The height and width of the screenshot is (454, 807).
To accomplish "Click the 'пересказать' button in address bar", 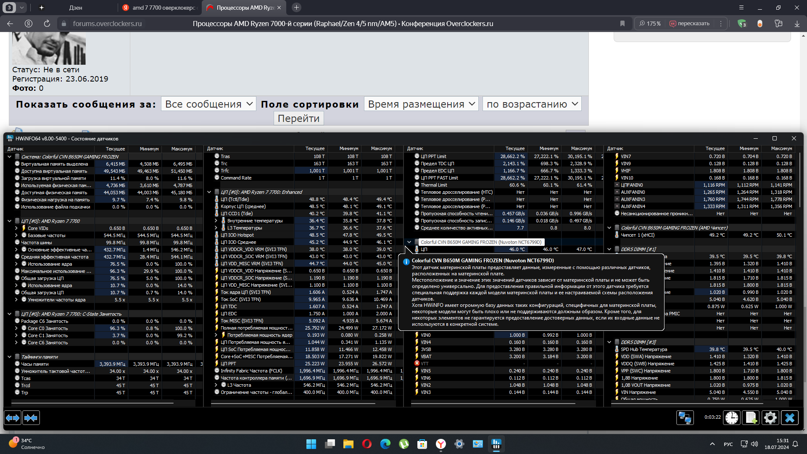I will [689, 24].
